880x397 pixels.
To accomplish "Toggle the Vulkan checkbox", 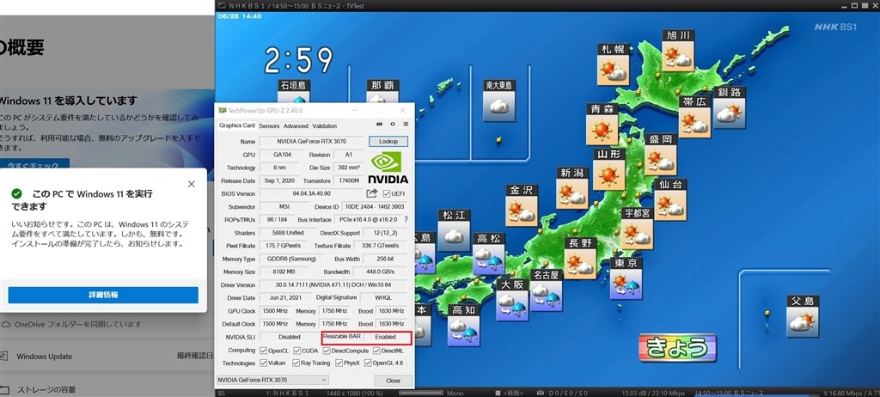I will [x=263, y=363].
